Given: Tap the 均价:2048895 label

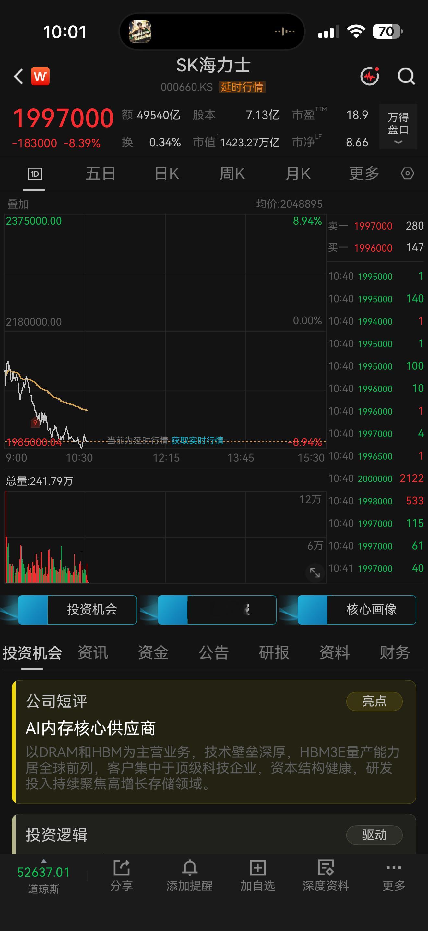Looking at the screenshot, I should (289, 204).
